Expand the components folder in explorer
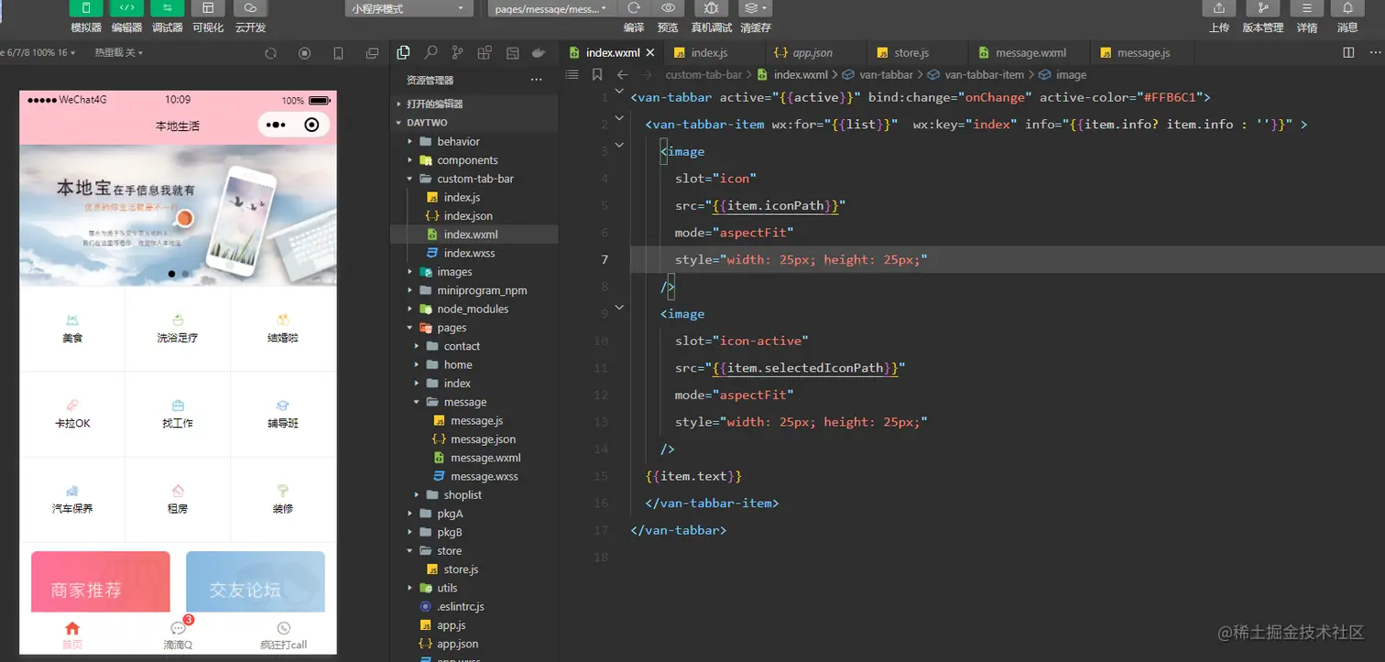The image size is (1385, 662). 467,160
